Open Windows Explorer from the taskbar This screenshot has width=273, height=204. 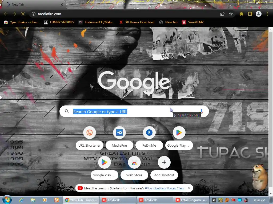coord(33,200)
